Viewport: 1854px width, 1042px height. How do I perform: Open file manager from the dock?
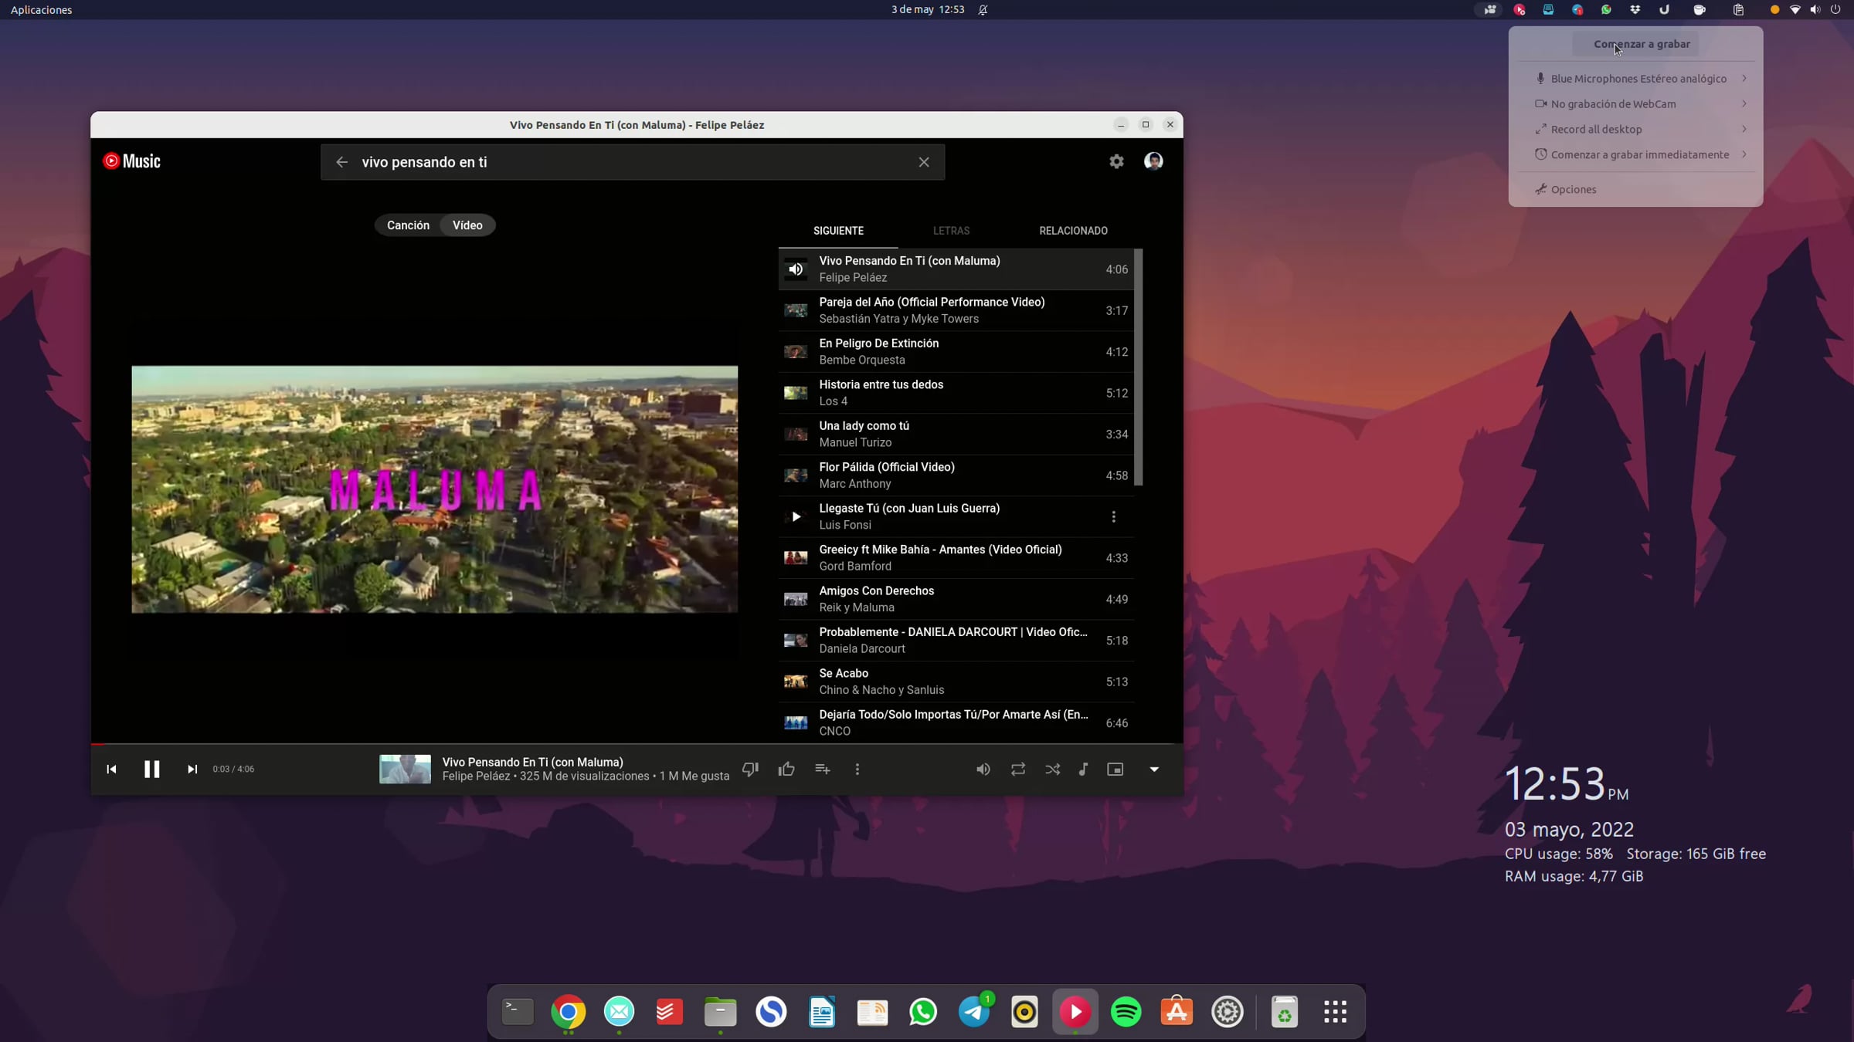click(x=721, y=1012)
